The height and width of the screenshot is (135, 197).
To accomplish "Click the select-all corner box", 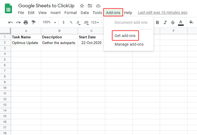I will pyautogui.click(x=5, y=31).
